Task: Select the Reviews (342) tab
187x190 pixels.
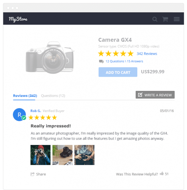Action: 25,96
